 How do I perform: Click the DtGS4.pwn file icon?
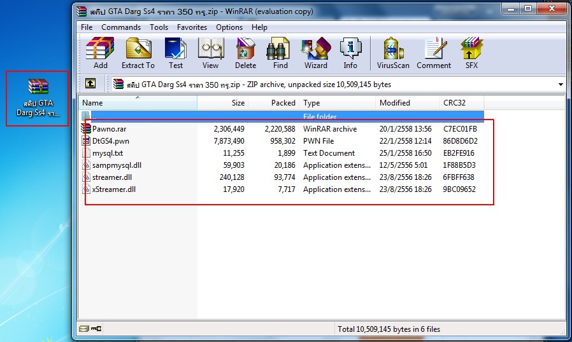(x=87, y=140)
